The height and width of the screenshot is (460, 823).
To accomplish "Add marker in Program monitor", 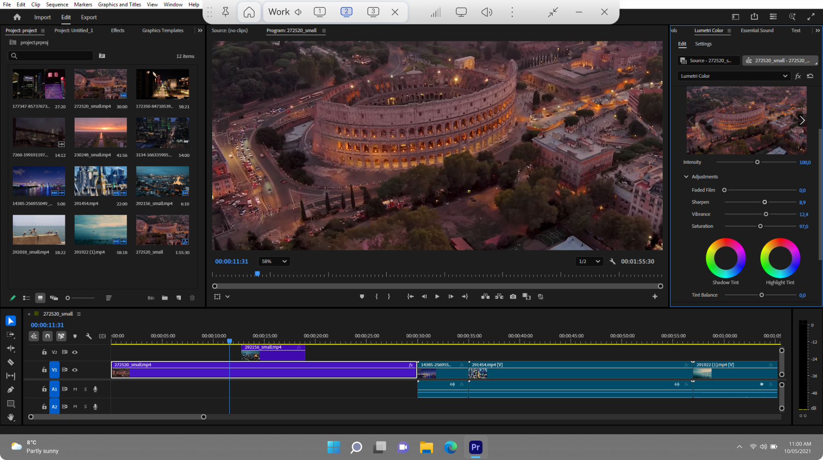I will [x=362, y=297].
